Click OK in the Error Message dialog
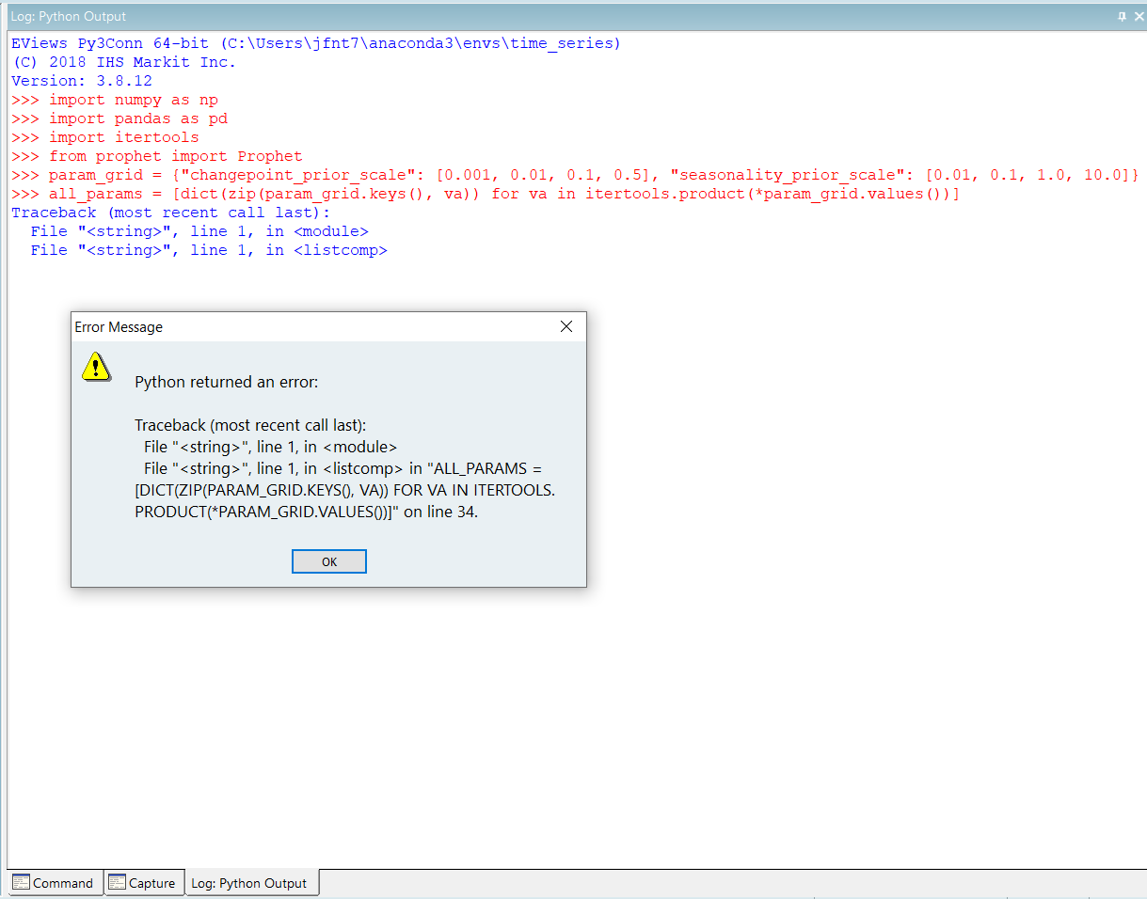The width and height of the screenshot is (1147, 899). click(x=328, y=561)
